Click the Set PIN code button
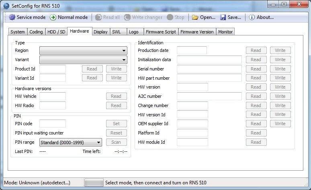The height and width of the screenshot is (190, 311). click(x=117, y=124)
